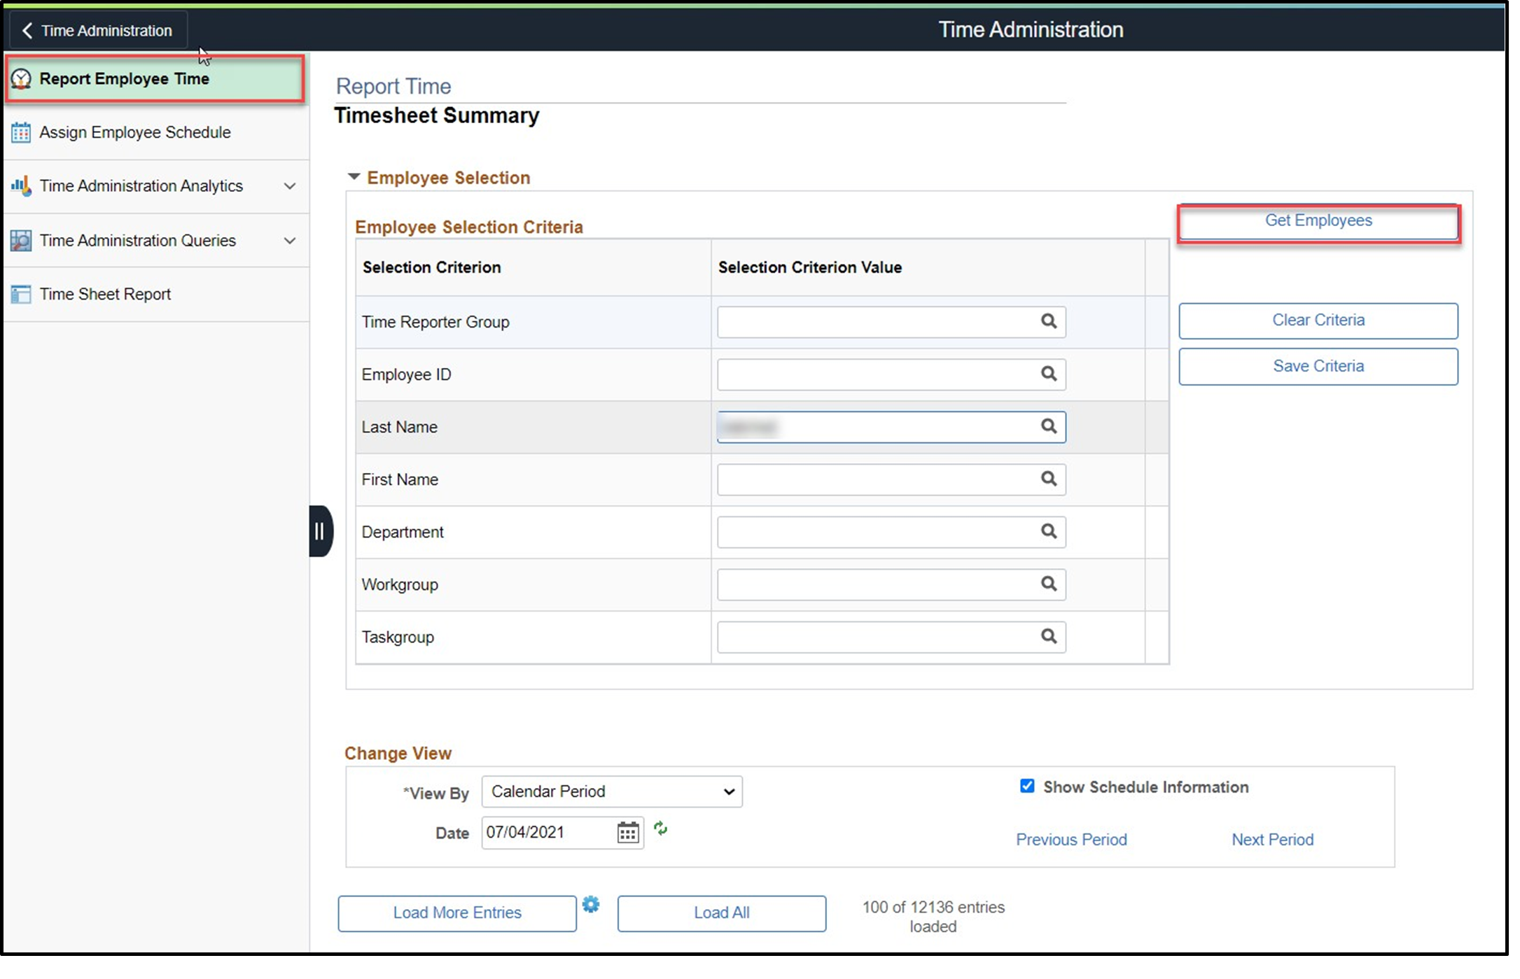Expand Time Administration Queries section
Image resolution: width=1520 pixels, height=979 pixels.
(290, 240)
